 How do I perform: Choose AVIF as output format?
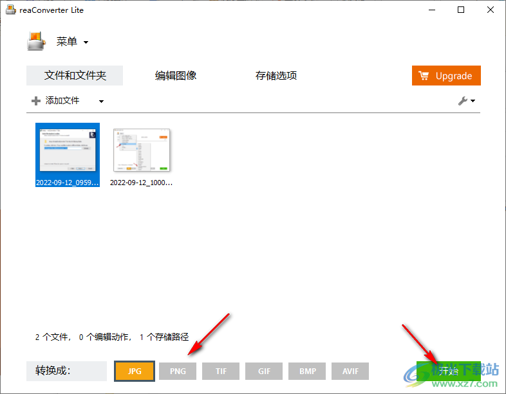click(x=350, y=371)
